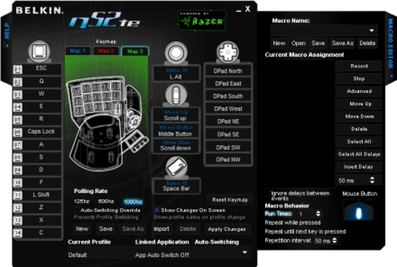Click the n52te keypad illustration
The height and width of the screenshot is (267, 397).
click(x=106, y=123)
